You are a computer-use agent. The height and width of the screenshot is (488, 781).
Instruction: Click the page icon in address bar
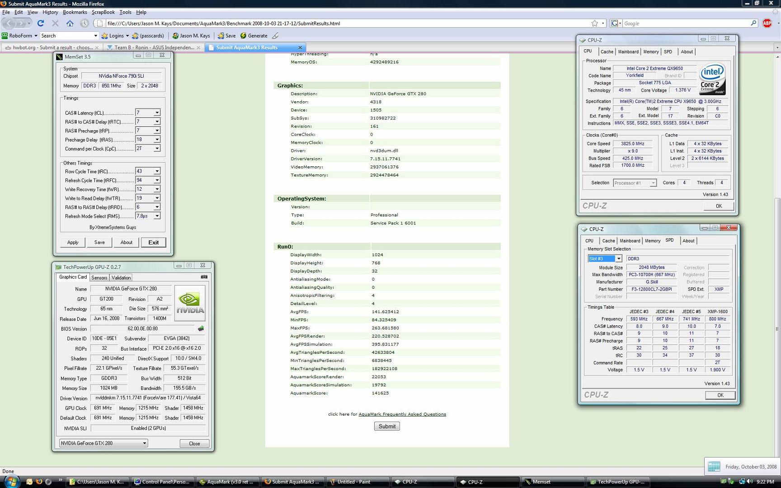[x=100, y=23]
